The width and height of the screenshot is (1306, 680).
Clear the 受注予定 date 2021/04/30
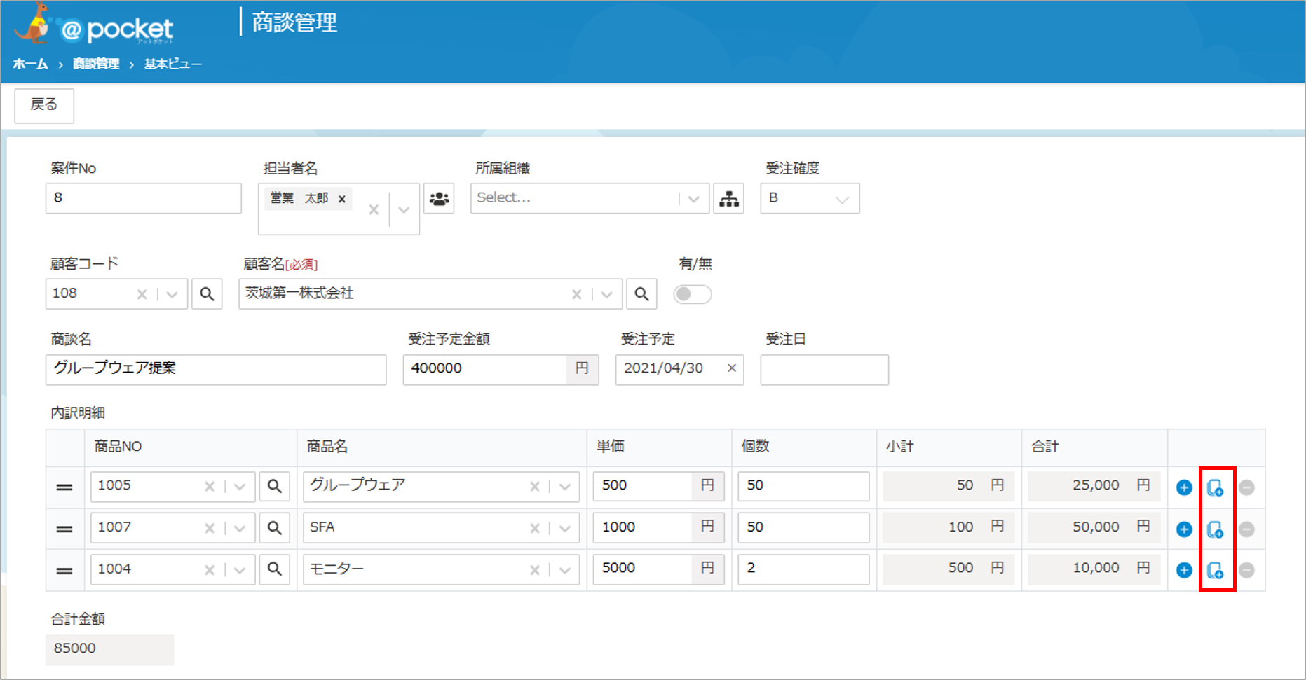(732, 368)
